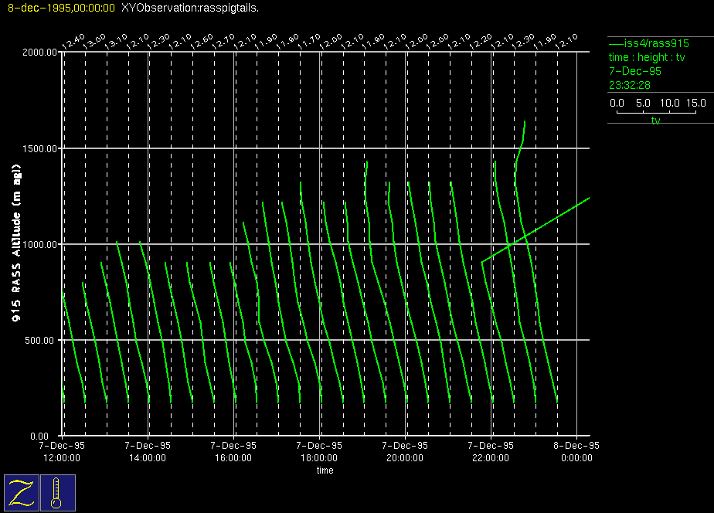Click the tv scale bar in legend

point(657,112)
